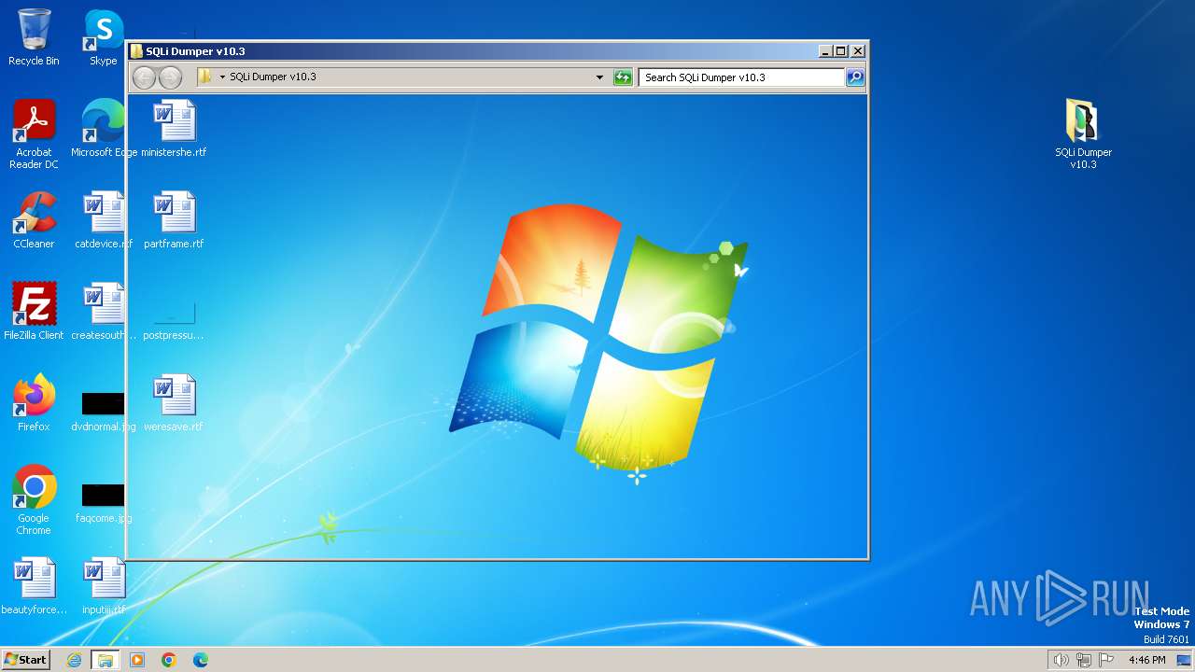Select the faqcome.jpg image file
Screen dimensions: 1195x672
[104, 502]
